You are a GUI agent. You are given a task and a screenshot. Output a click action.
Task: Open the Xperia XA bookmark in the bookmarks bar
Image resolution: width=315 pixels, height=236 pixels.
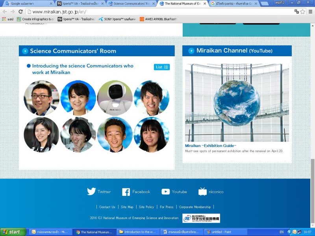pos(76,19)
